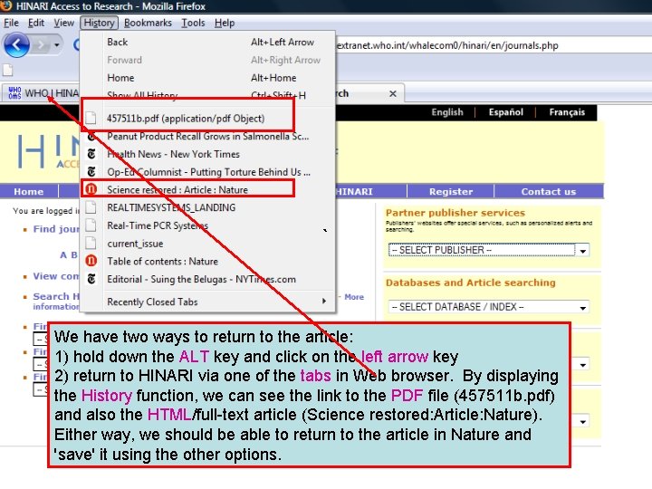
Task: Open Health News - New York Times entry
Action: 207,154
